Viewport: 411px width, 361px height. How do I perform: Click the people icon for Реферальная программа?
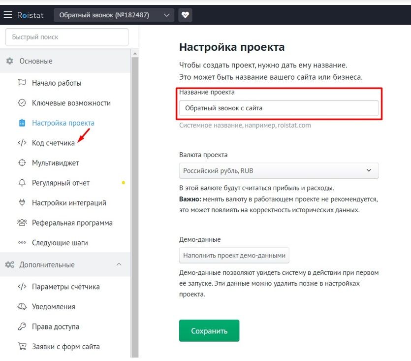click(x=22, y=223)
